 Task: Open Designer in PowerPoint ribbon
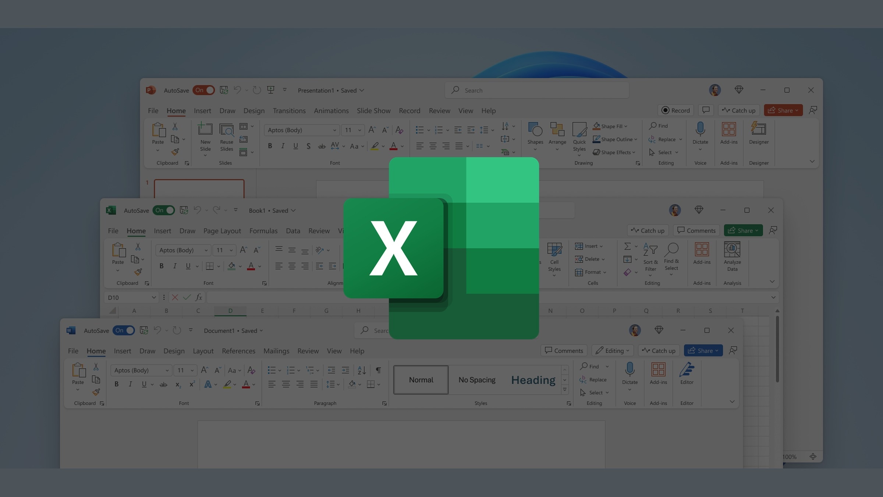pos(759,133)
